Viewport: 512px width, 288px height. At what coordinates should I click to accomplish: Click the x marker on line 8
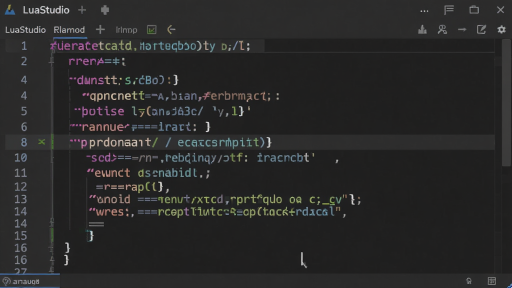tap(41, 142)
